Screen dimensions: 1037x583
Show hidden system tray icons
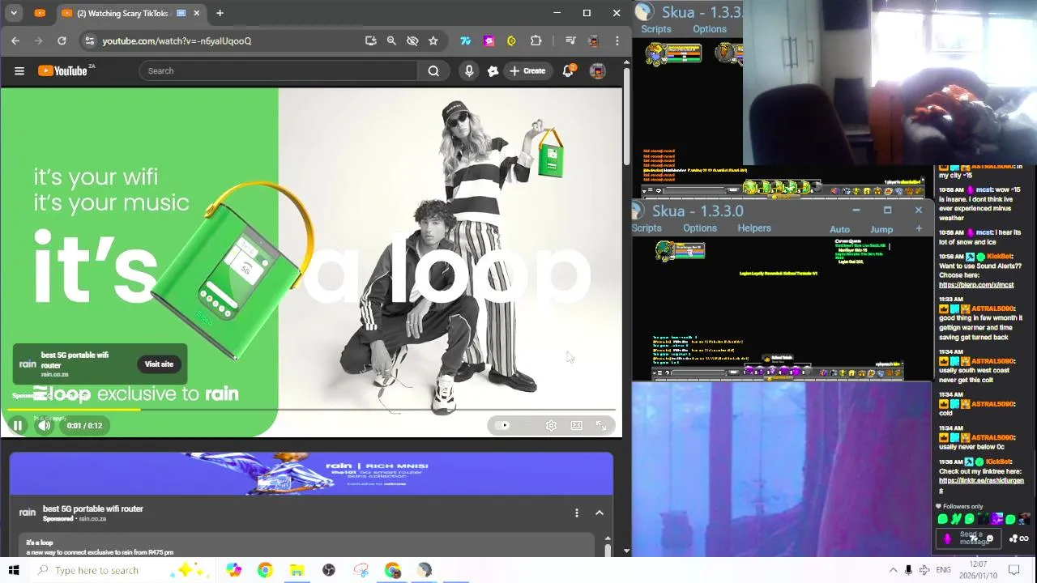(894, 570)
